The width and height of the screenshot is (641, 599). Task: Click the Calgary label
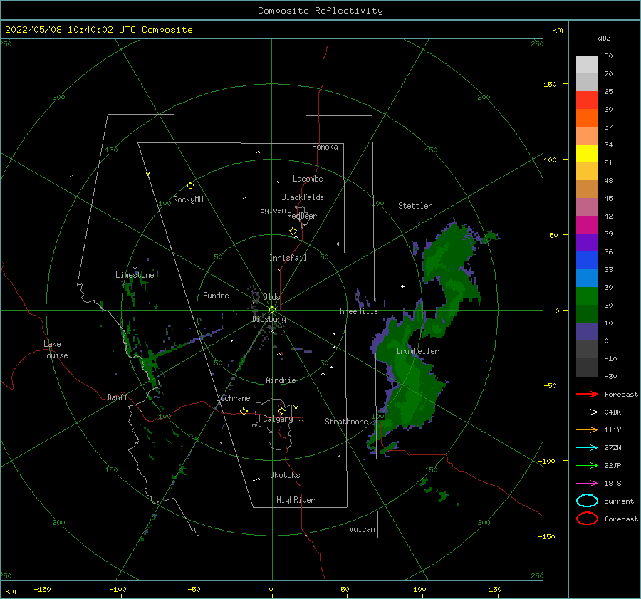coord(278,419)
